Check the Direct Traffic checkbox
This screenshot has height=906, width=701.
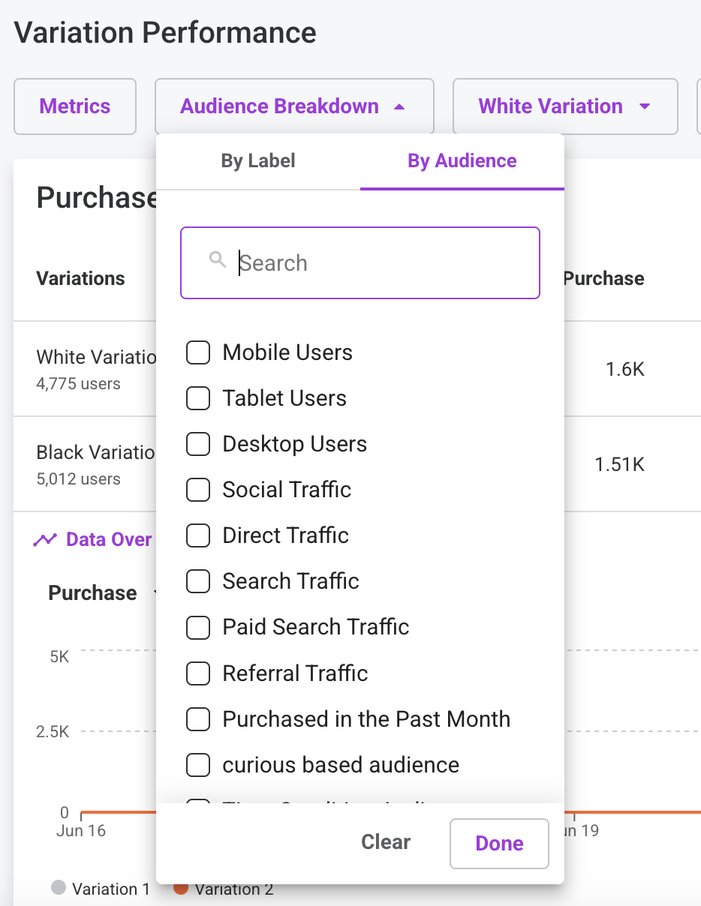(x=198, y=535)
